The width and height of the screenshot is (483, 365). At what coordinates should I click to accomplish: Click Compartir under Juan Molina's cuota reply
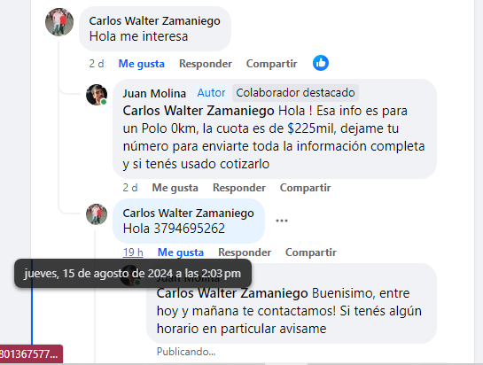click(305, 188)
